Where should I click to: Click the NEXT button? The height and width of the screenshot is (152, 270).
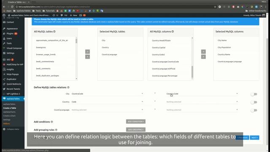tap(254, 138)
